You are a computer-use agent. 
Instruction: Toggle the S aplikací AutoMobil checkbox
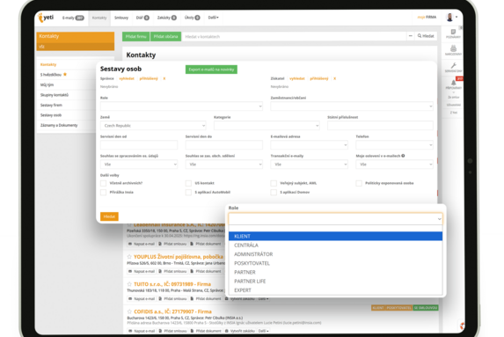pyautogui.click(x=188, y=193)
